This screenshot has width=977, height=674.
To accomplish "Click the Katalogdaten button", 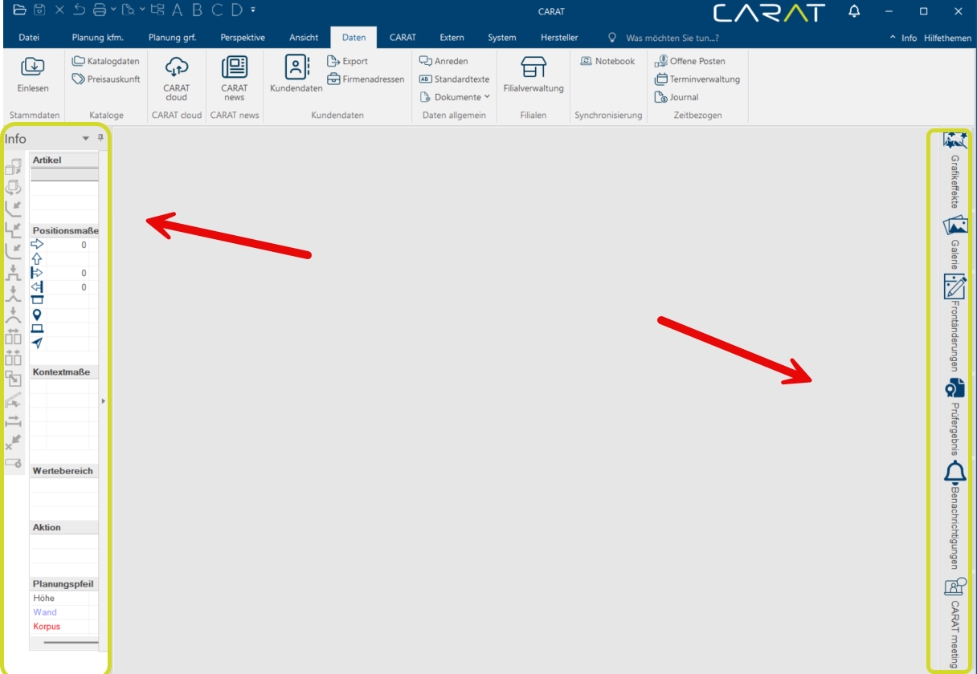I will 106,61.
